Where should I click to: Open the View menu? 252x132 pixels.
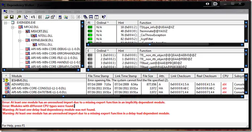[x=28, y=12]
